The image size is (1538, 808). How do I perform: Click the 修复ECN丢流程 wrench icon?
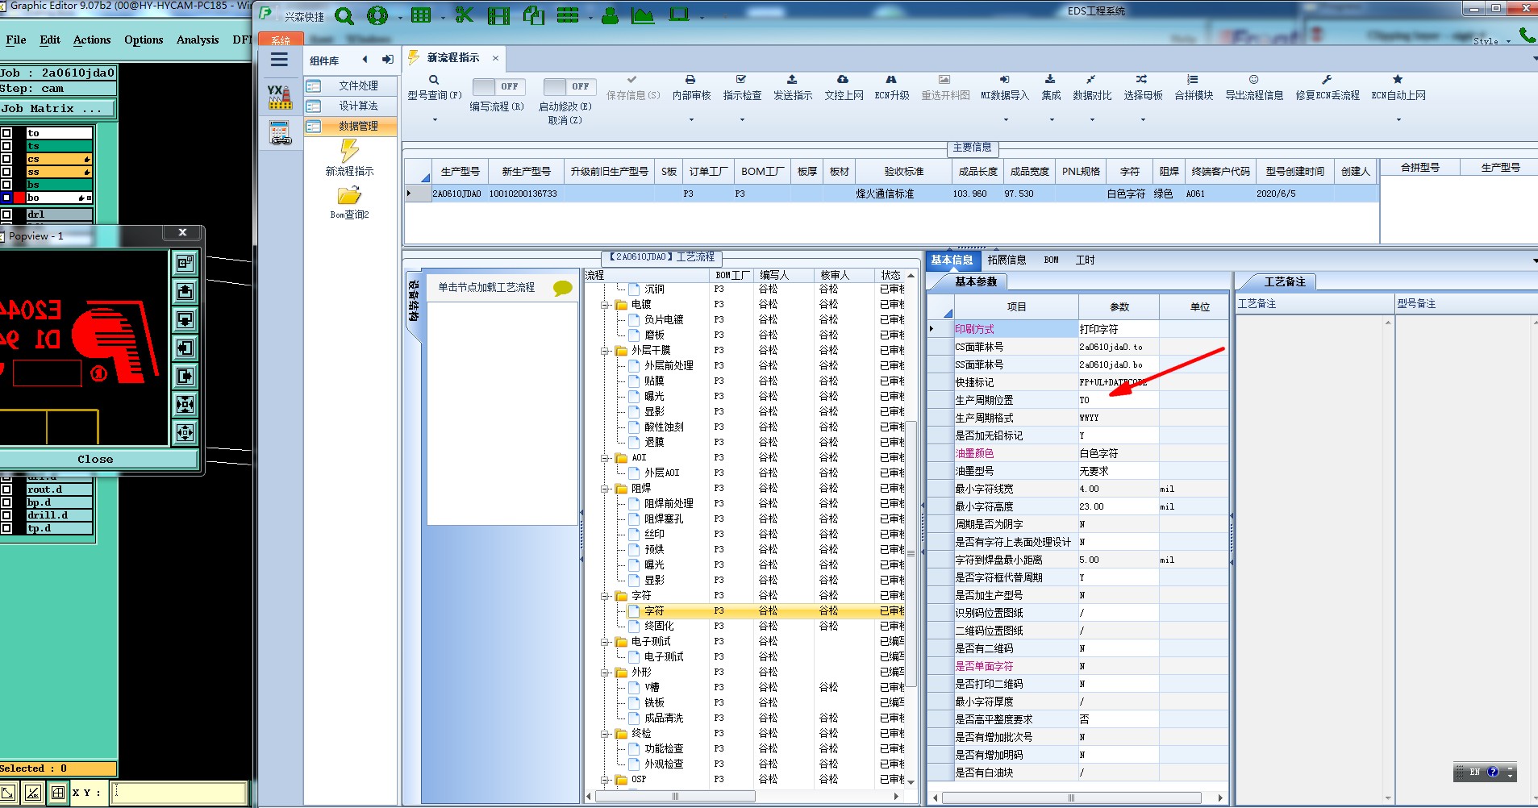pos(1327,80)
